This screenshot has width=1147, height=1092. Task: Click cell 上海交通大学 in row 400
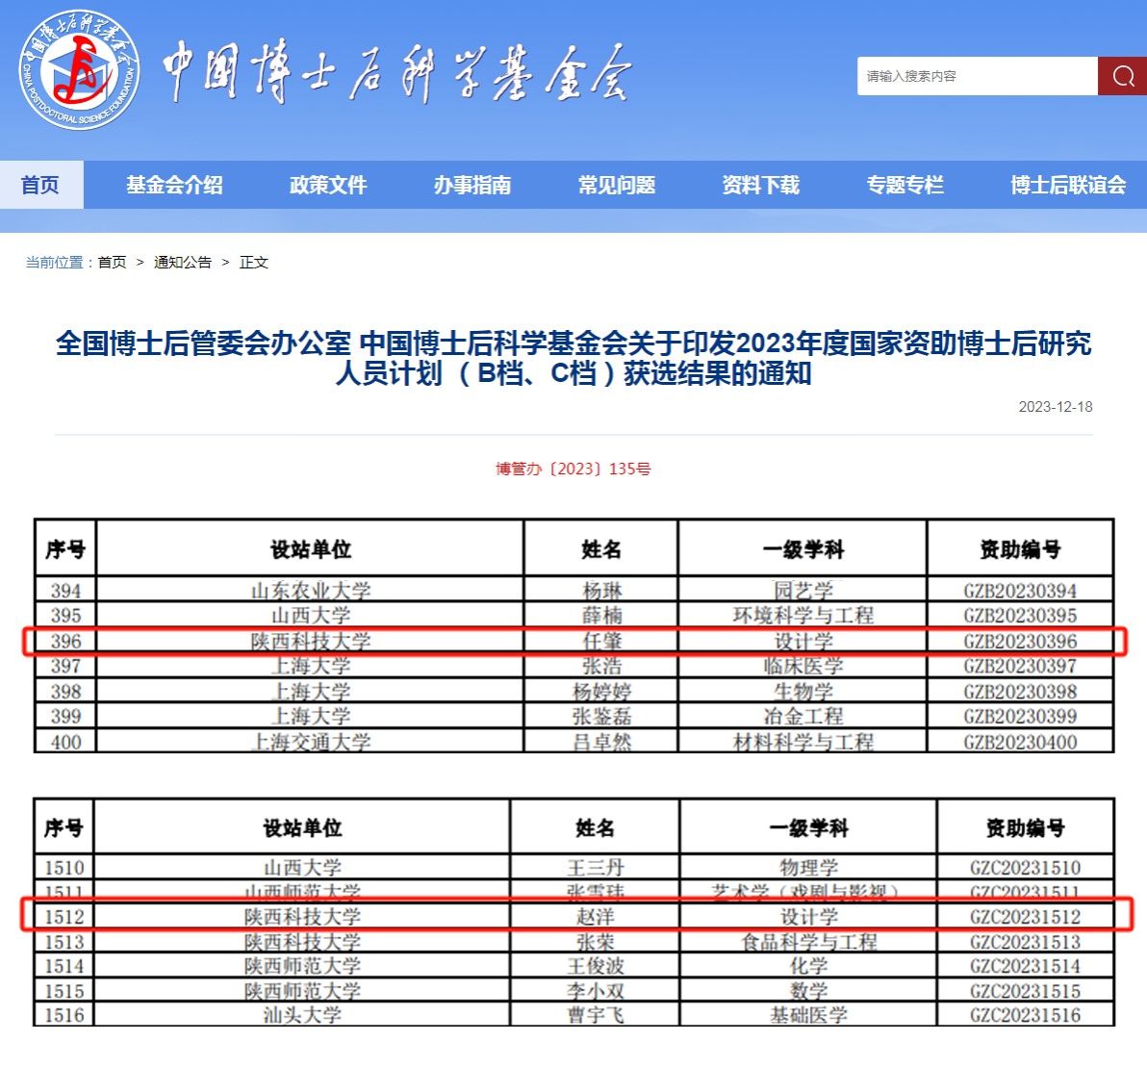[311, 742]
